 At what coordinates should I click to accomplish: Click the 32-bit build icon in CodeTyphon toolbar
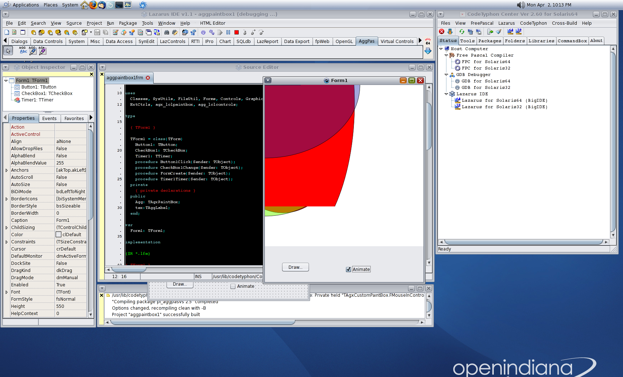point(519,32)
